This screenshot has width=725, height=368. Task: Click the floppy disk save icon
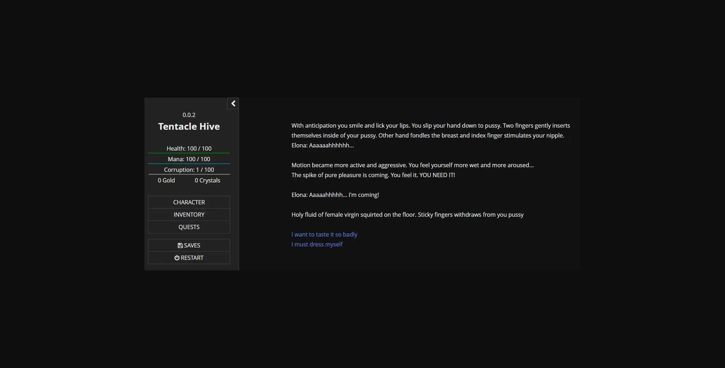(x=180, y=245)
